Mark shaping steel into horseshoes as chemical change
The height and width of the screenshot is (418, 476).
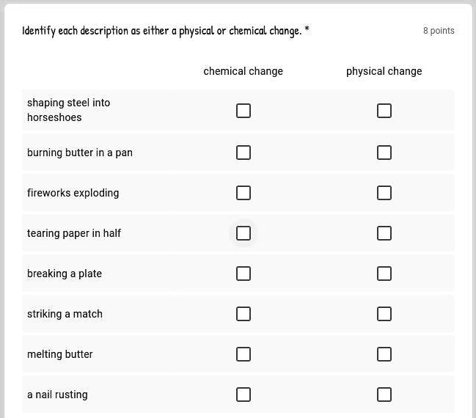point(244,111)
